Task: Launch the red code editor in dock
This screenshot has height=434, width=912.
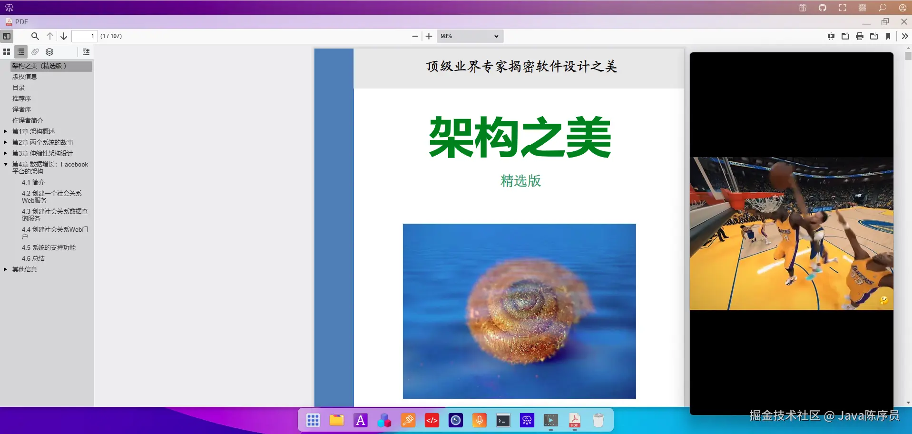Action: tap(432, 420)
